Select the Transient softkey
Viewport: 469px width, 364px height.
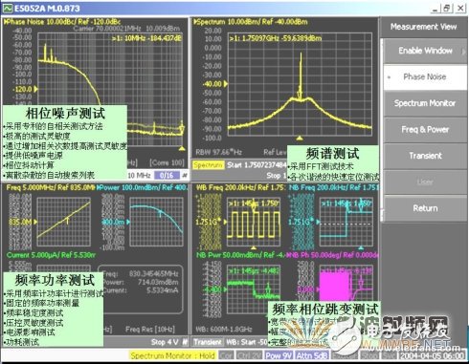(425, 156)
